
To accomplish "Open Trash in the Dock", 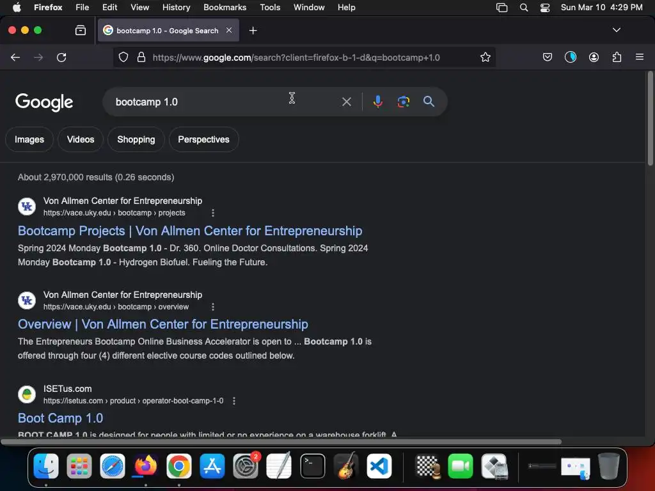I will 609,466.
